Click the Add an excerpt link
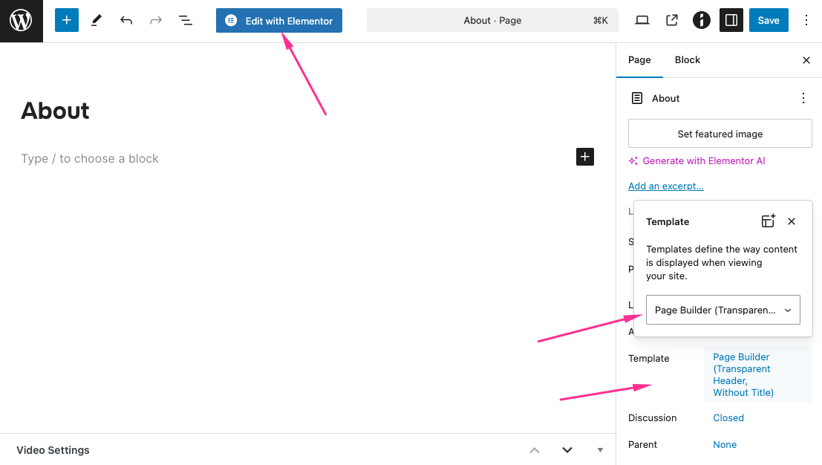The image size is (822, 465). 666,186
